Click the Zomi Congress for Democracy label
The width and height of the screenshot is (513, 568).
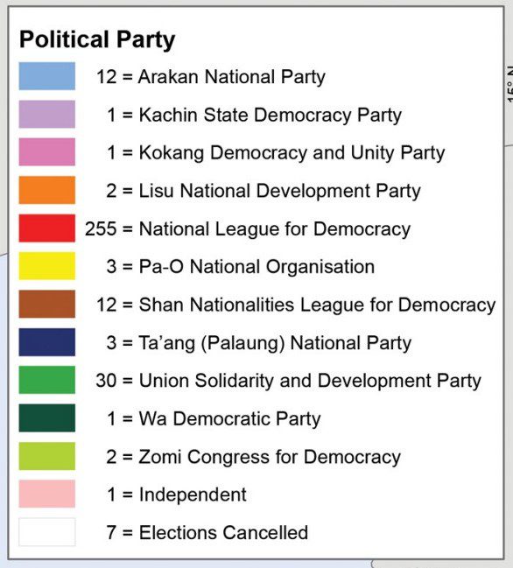[x=270, y=457]
